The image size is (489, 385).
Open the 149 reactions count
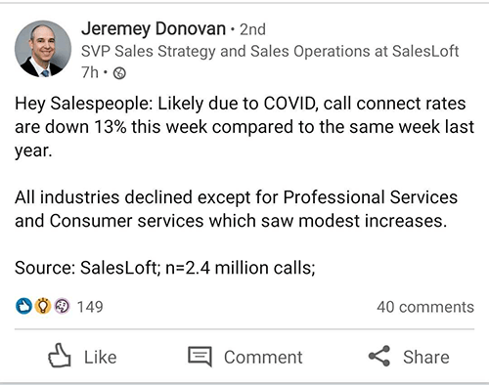click(x=90, y=307)
